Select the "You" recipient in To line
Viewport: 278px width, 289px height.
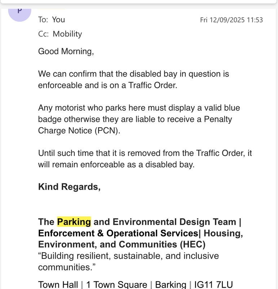coord(58,20)
